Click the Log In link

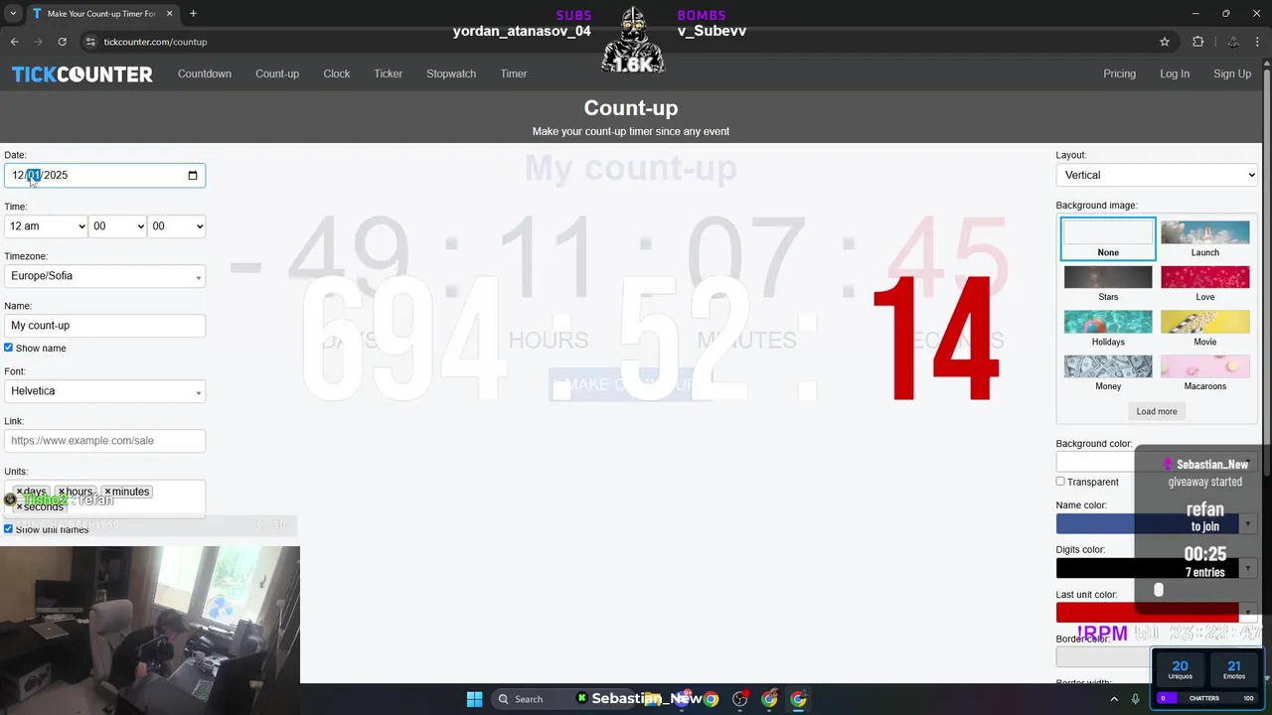1175,73
